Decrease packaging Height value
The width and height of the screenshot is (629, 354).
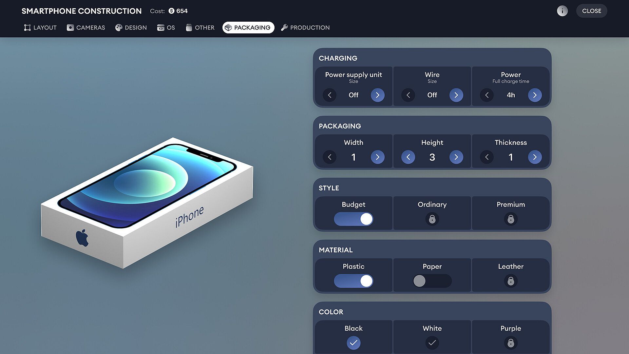click(x=408, y=157)
